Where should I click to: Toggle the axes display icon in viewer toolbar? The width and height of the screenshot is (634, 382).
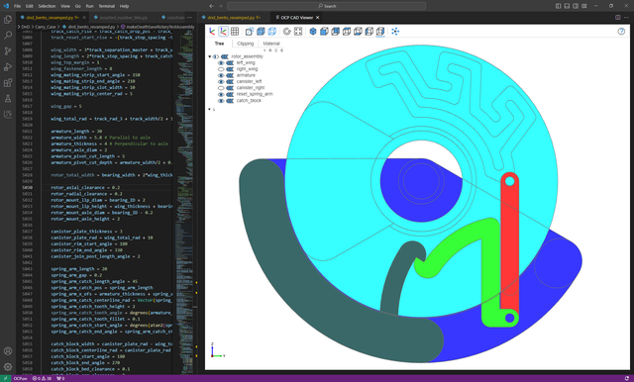(x=212, y=32)
